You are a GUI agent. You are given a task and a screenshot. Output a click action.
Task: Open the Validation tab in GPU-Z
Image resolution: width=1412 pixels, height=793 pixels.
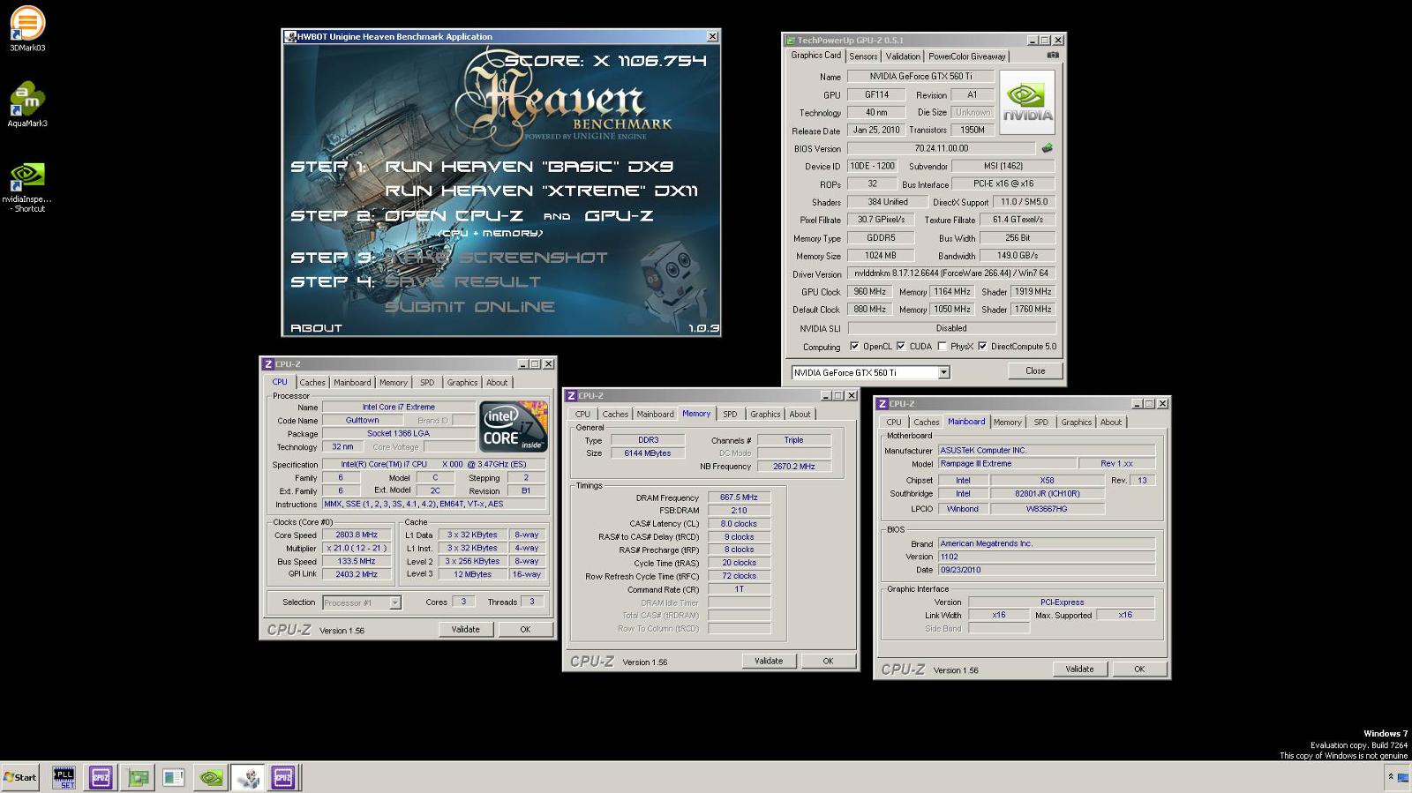(903, 56)
